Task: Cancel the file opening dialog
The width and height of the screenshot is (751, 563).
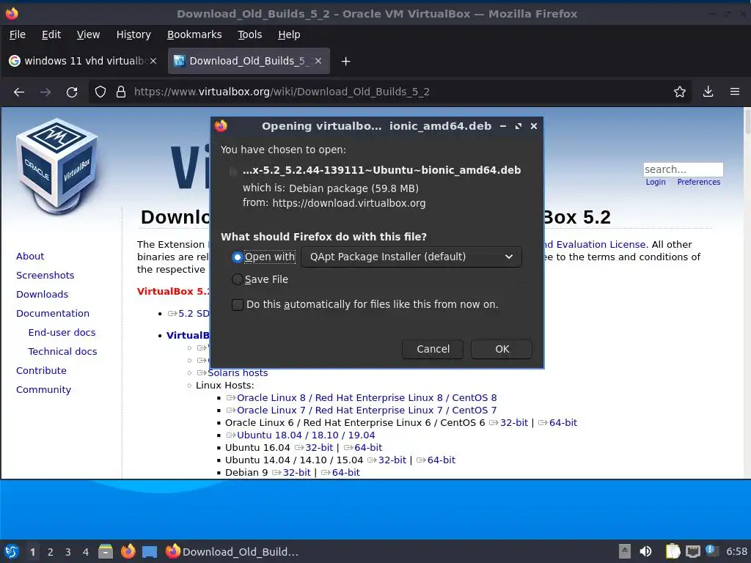Action: point(433,349)
